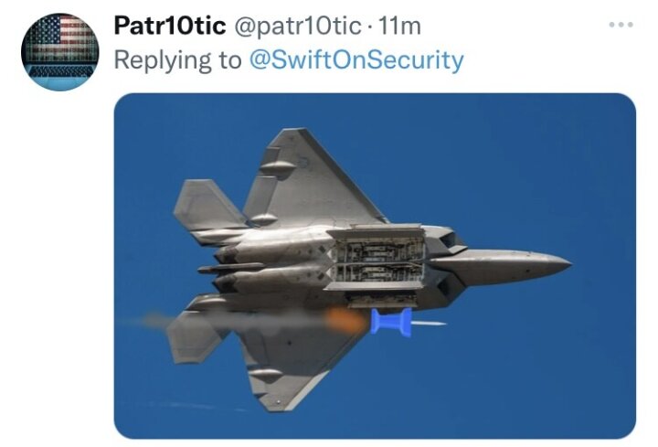Click the Patr10tic display name

pos(170,26)
